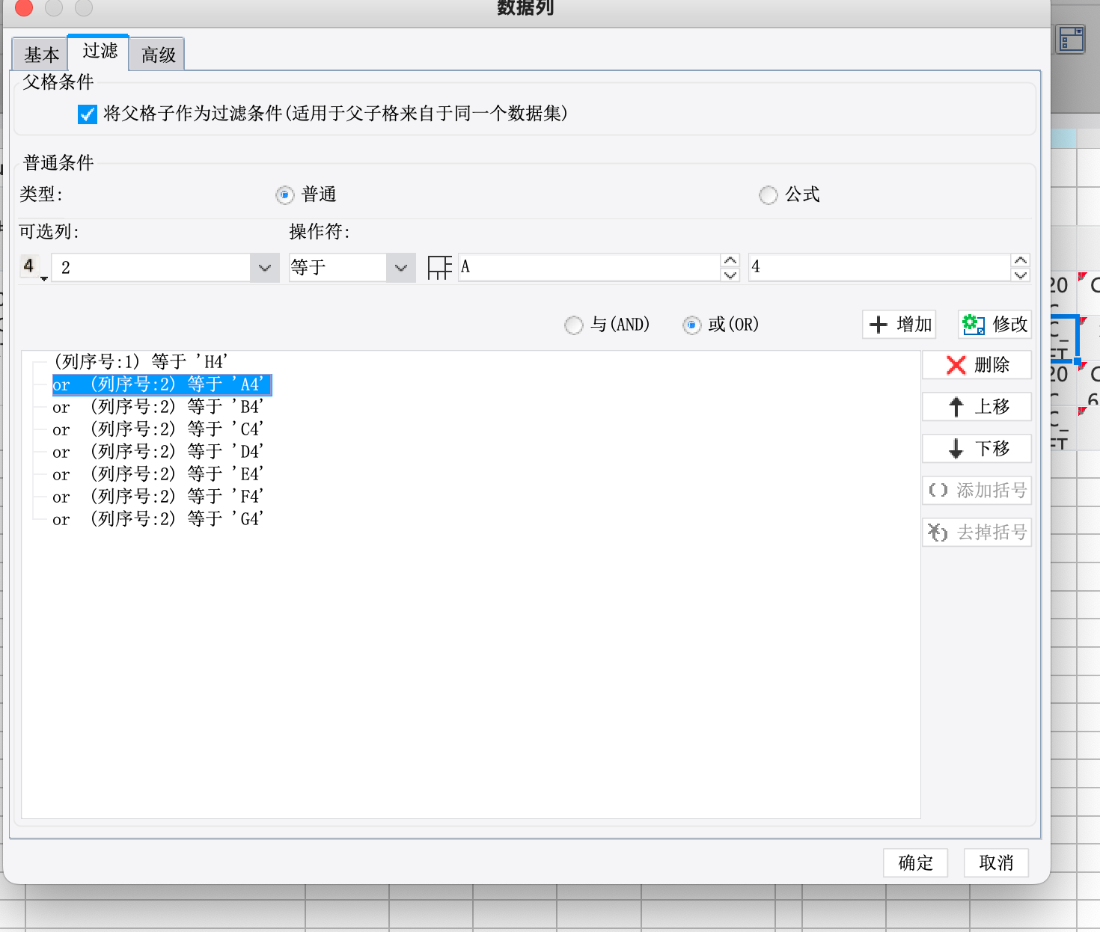1100x932 pixels.
Task: Decrease the column letter stepper down arrow
Action: tap(730, 275)
